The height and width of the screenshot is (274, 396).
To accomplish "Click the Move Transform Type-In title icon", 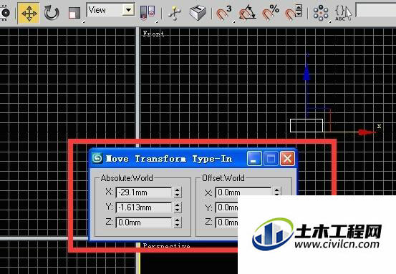I will [x=97, y=158].
